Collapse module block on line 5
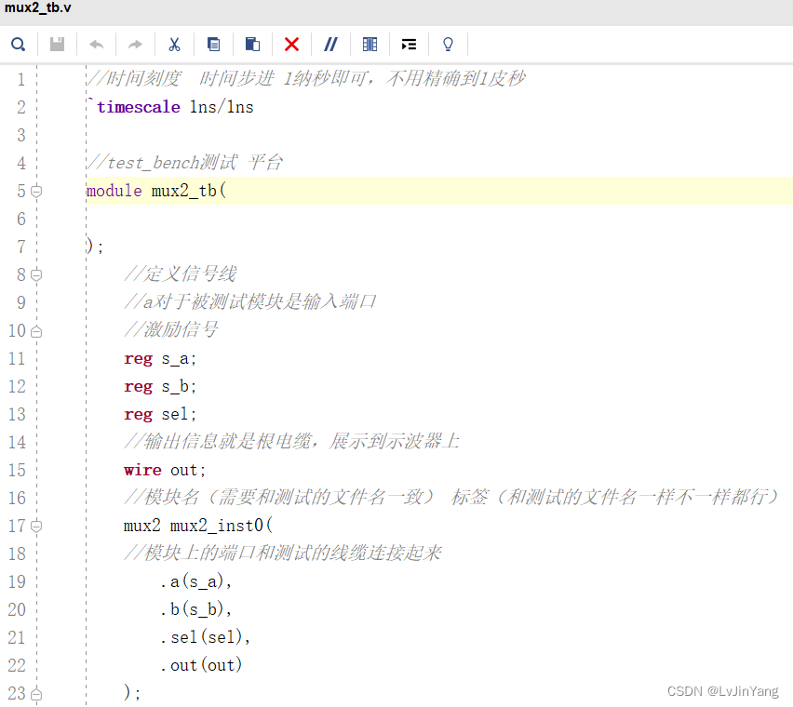This screenshot has height=707, width=793. (x=36, y=191)
